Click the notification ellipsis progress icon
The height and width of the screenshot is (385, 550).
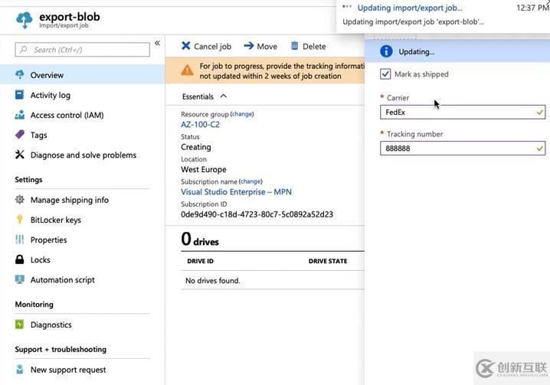347,7
